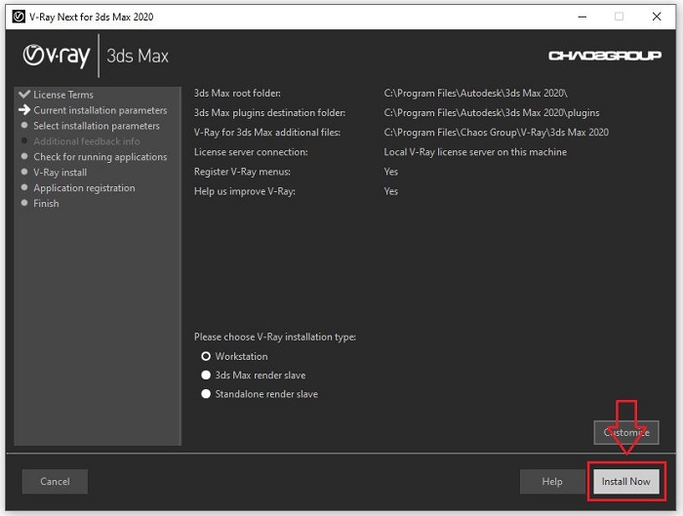Select Check for running applications step
This screenshot has width=683, height=516.
(x=100, y=157)
